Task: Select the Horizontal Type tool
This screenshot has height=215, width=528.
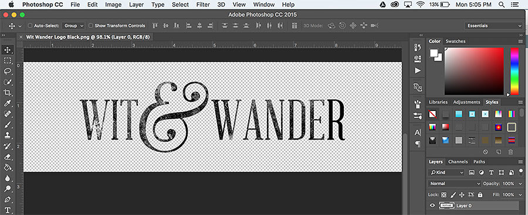Action: 8,210
